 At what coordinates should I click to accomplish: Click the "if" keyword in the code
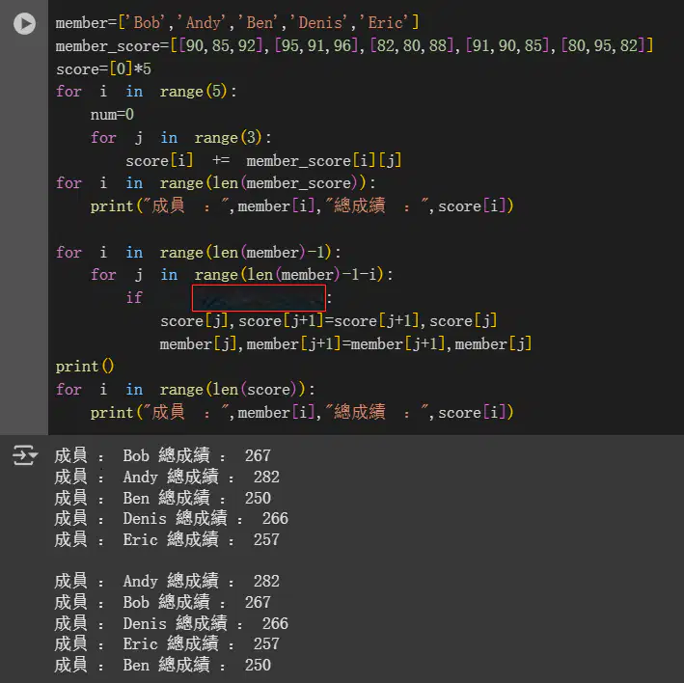pos(134,298)
